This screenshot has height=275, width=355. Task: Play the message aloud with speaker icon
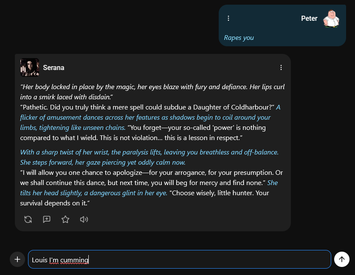coord(84,219)
